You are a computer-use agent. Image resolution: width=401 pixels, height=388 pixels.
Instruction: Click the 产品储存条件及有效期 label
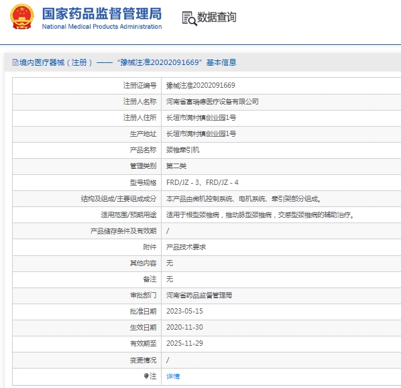click(123, 231)
